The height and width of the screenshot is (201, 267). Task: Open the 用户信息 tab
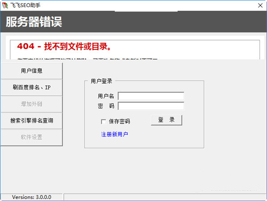click(x=32, y=71)
